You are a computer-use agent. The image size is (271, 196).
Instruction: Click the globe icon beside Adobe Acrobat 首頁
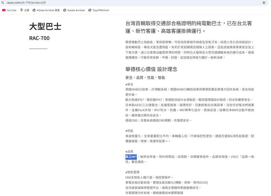[x=34, y=10]
